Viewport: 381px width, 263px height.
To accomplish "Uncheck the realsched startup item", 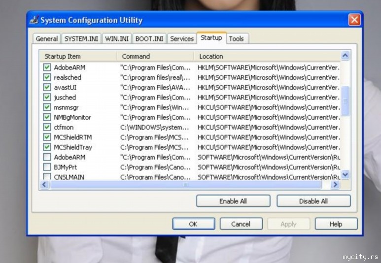I will (47, 77).
